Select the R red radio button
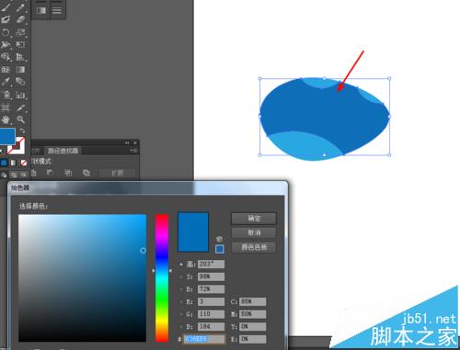 [x=181, y=301]
